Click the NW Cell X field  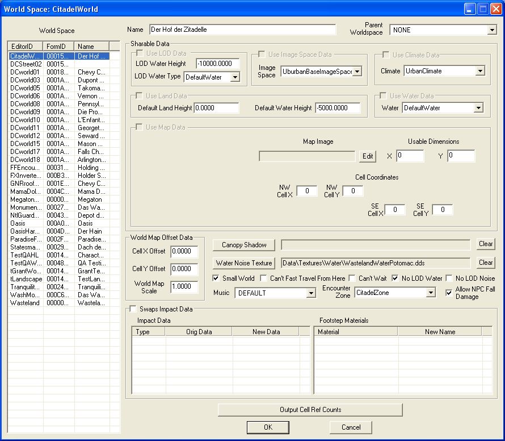[x=306, y=191]
